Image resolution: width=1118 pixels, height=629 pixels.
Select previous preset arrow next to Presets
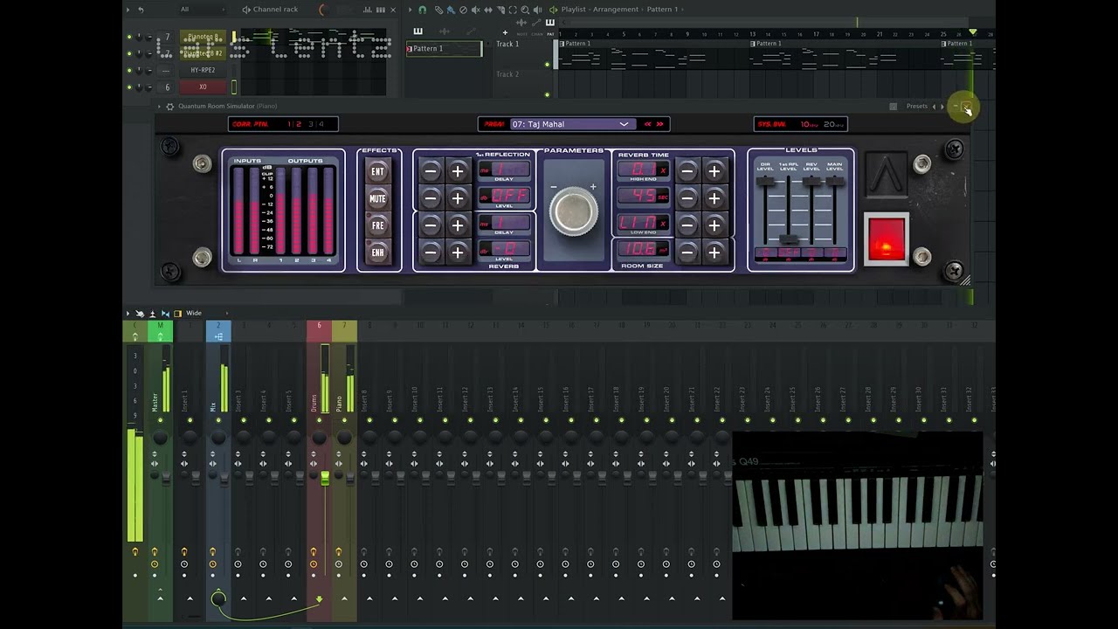coord(935,107)
